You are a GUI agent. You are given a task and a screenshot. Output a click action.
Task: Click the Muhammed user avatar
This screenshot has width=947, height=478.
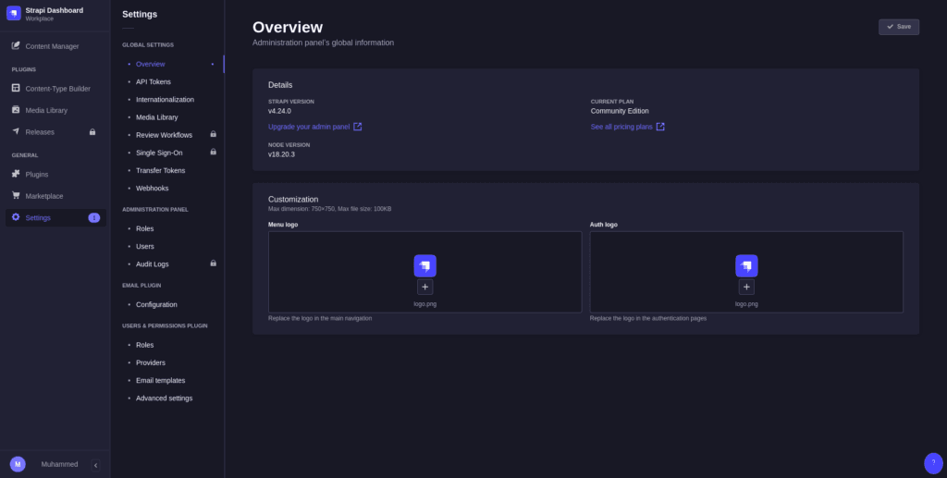pyautogui.click(x=18, y=464)
